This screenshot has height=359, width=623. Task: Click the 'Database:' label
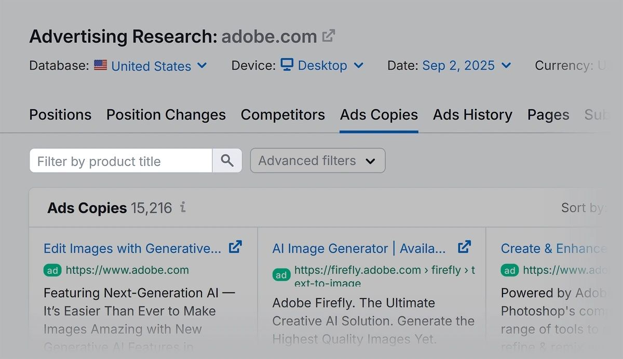coord(59,65)
